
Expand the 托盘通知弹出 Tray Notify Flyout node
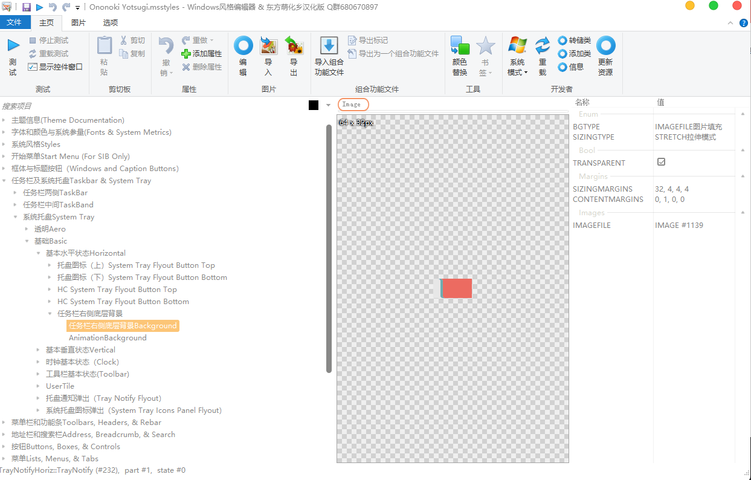coord(38,398)
